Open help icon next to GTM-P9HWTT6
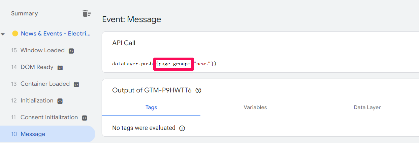The height and width of the screenshot is (143, 419). coord(198,90)
